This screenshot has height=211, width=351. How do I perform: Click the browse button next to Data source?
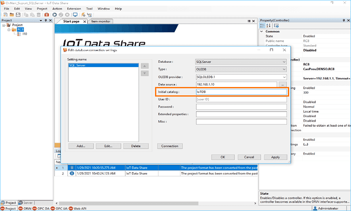[283, 85]
